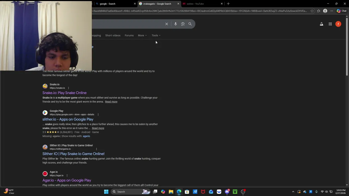Open Minecraft from the taskbar
Image resolution: width=349 pixels, height=196 pixels.
[x=235, y=192]
